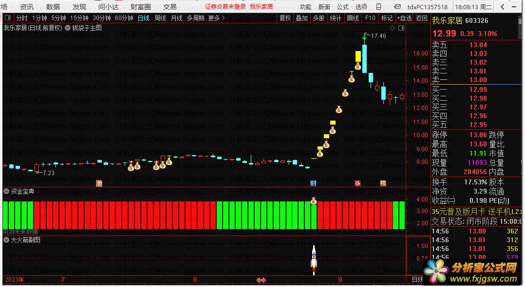Screen dimensions: 525x287
Task: Click the 激 event marker on the chart
Action: (x=99, y=183)
